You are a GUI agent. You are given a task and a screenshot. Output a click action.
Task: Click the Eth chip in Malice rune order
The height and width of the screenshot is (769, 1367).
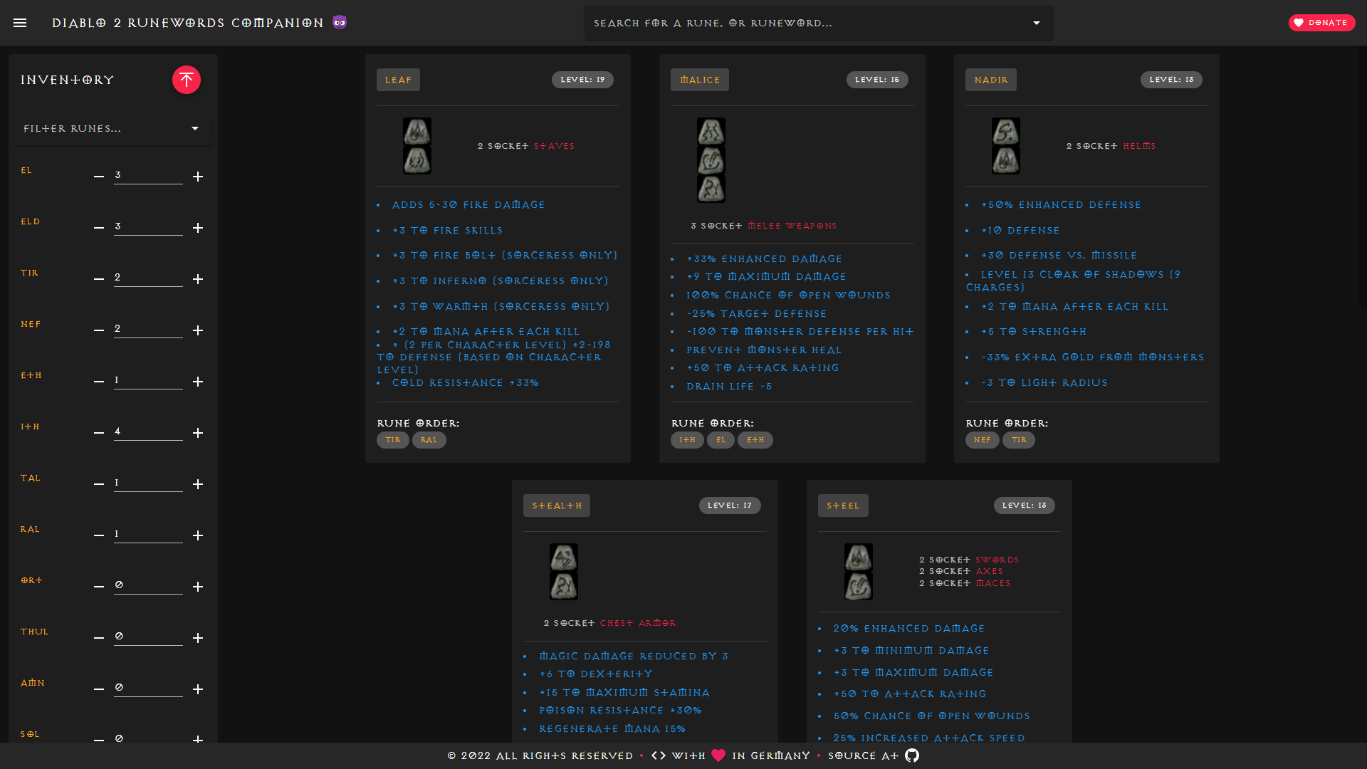tap(755, 440)
